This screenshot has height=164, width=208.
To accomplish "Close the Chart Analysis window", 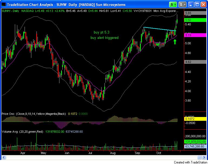I will pyautogui.click(x=203, y=5).
